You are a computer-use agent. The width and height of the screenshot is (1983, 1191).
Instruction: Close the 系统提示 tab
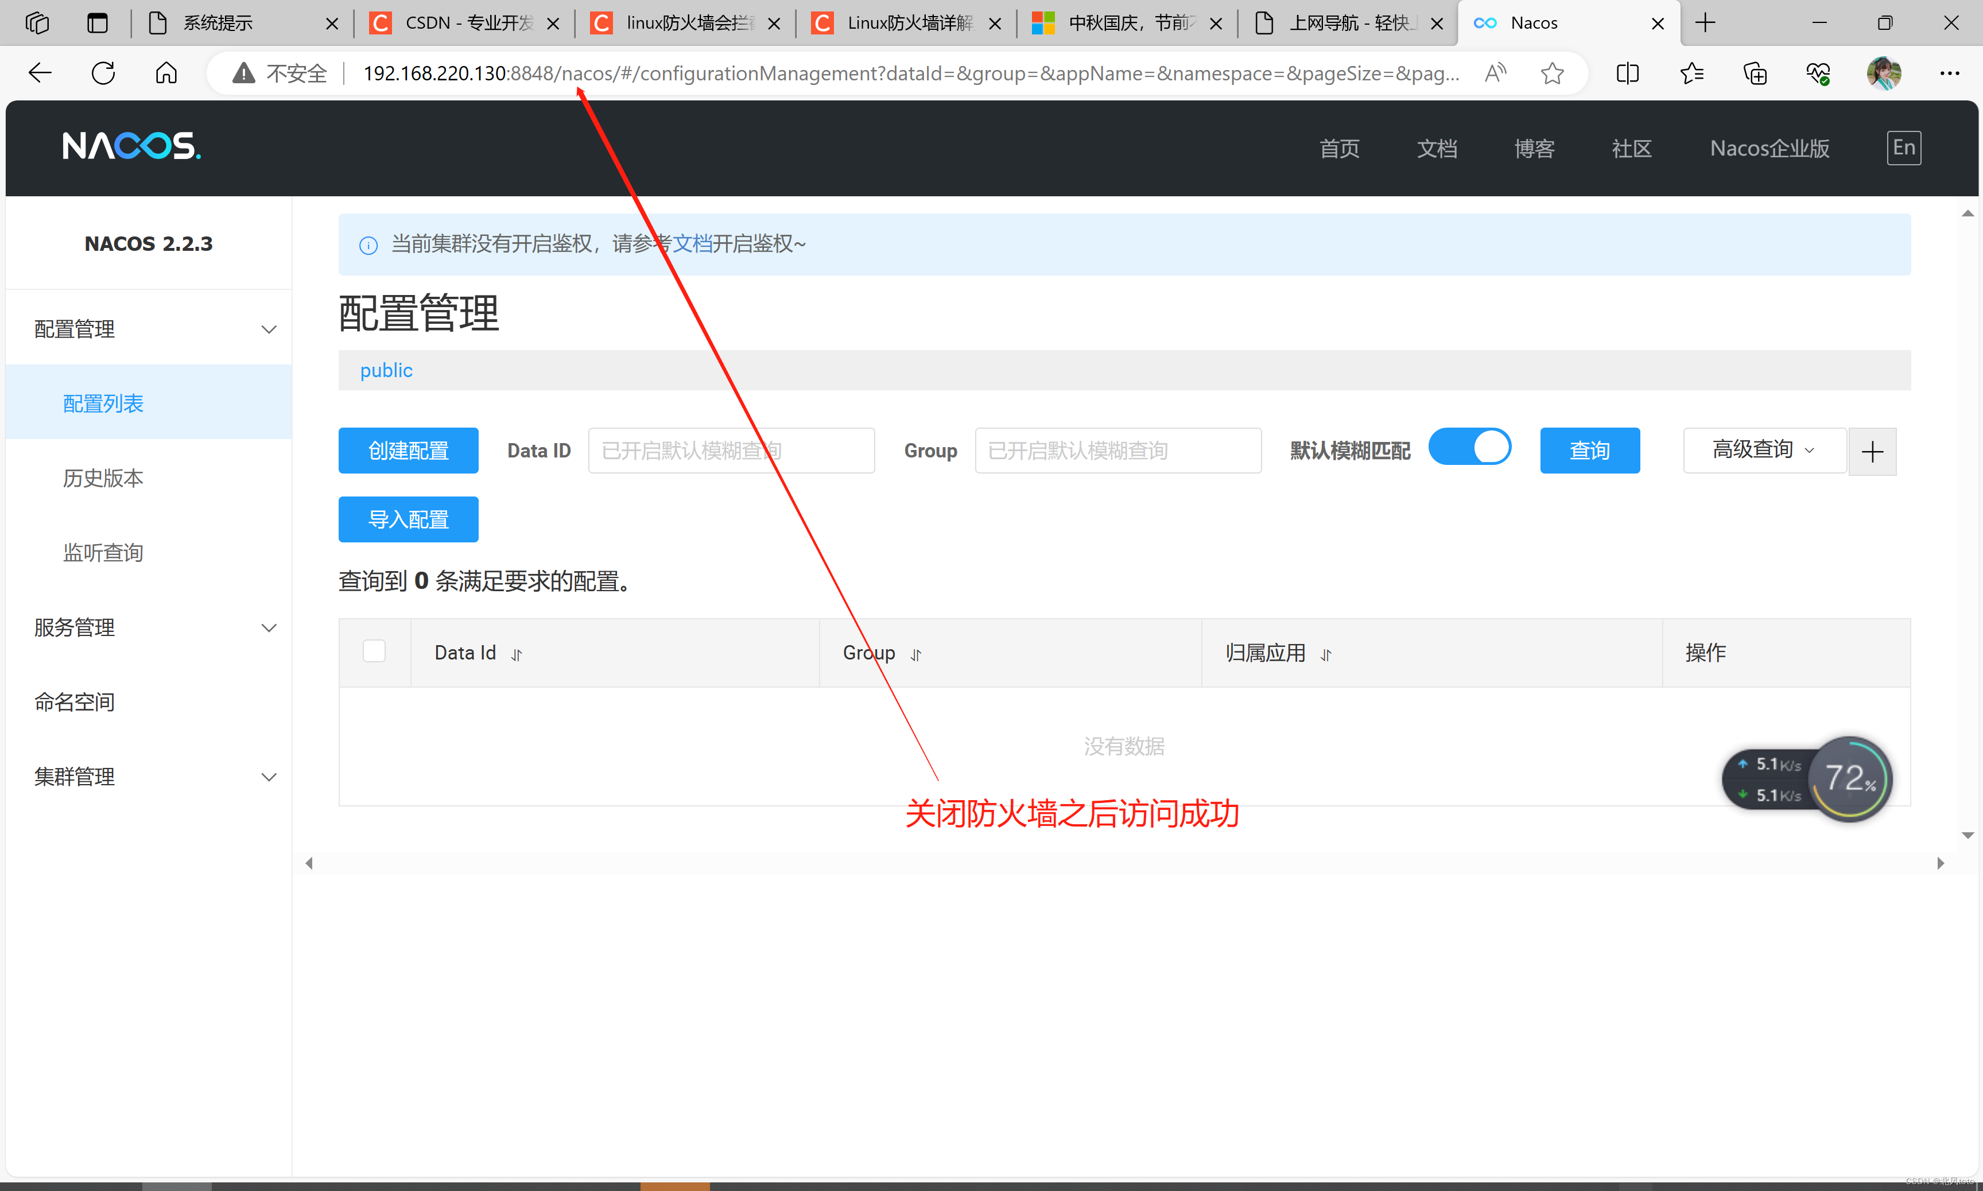[331, 24]
